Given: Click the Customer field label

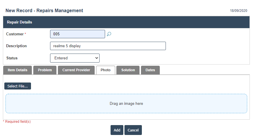Looking at the screenshot, I should click(15, 34).
